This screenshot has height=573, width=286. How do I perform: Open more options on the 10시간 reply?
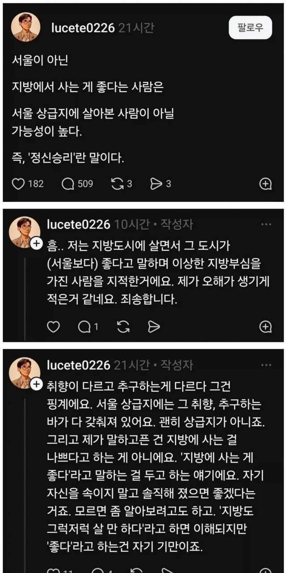[266, 224]
